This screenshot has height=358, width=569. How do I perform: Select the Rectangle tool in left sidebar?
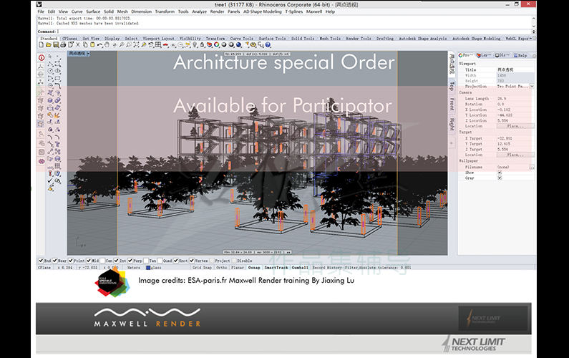coord(58,78)
